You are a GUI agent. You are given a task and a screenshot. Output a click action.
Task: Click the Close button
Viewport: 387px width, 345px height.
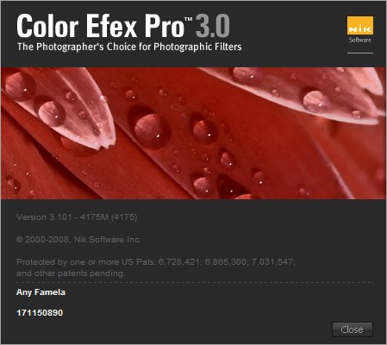pyautogui.click(x=353, y=329)
